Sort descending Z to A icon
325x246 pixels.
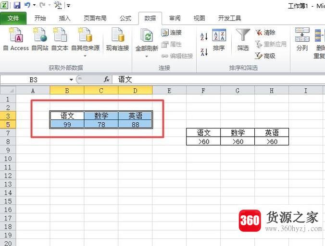tap(204, 52)
